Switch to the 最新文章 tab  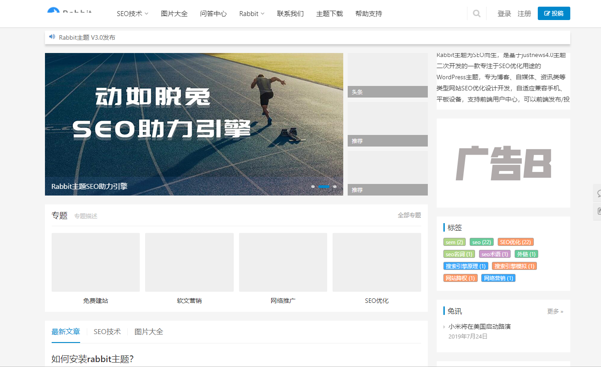(x=66, y=332)
